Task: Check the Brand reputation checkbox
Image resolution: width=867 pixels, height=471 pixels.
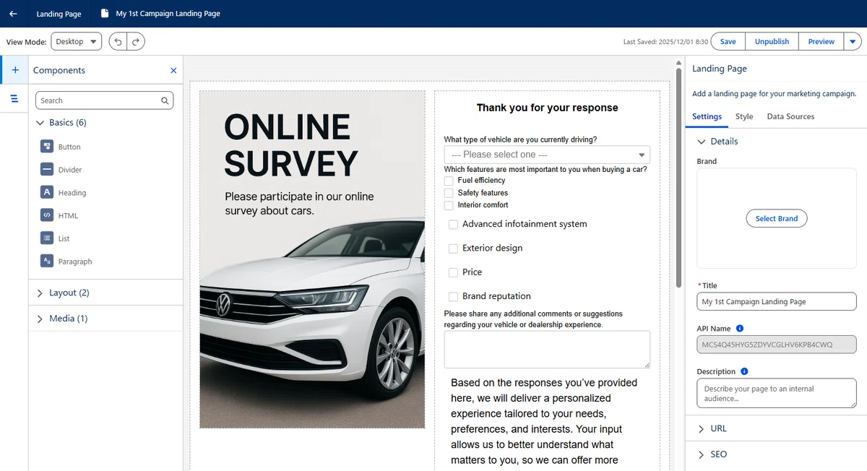Action: tap(453, 296)
